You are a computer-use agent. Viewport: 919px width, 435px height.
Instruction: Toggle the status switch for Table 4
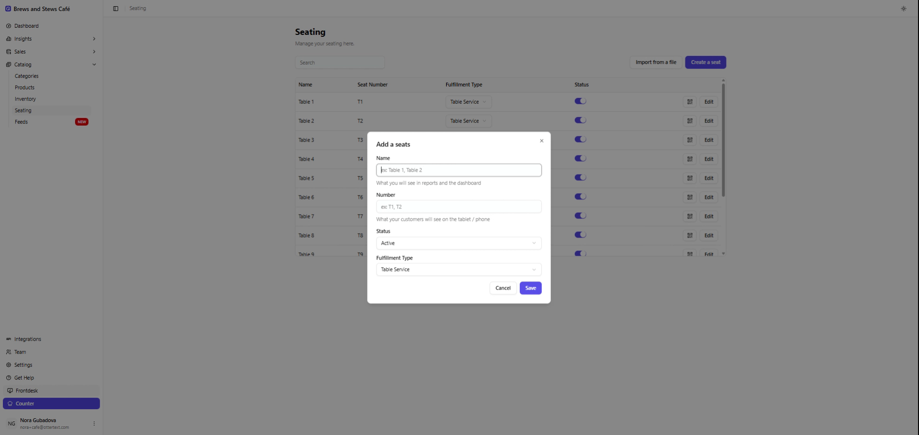tap(580, 159)
